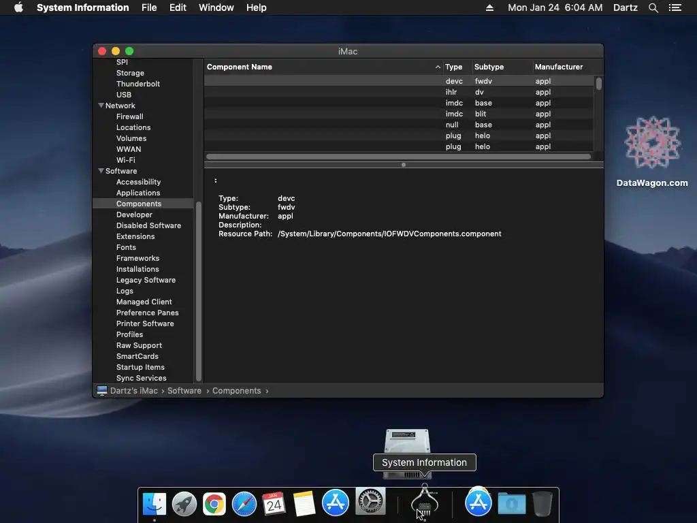The height and width of the screenshot is (523, 697).
Task: Sort by Component Name column arrow
Action: [x=438, y=67]
